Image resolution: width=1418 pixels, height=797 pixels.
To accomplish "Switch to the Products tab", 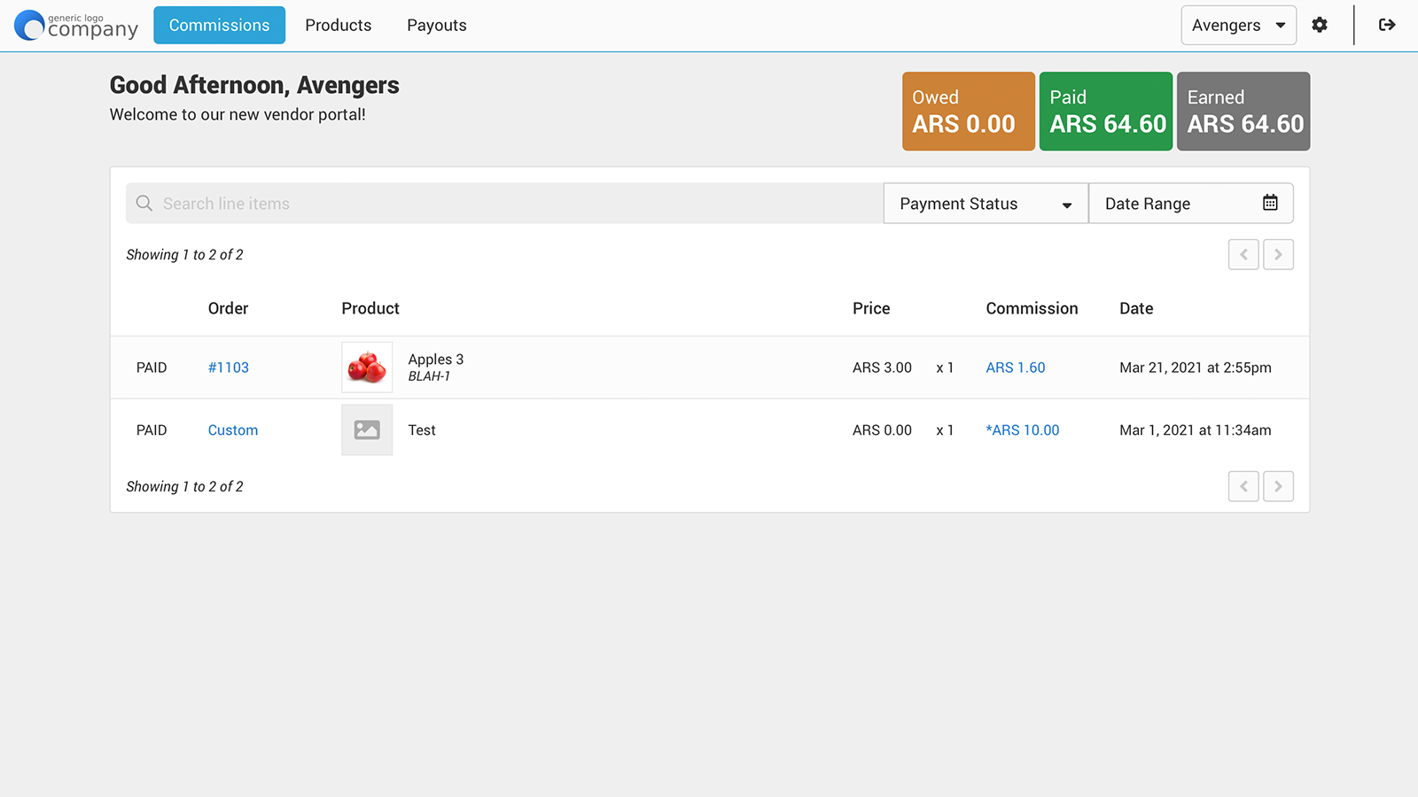I will point(338,26).
